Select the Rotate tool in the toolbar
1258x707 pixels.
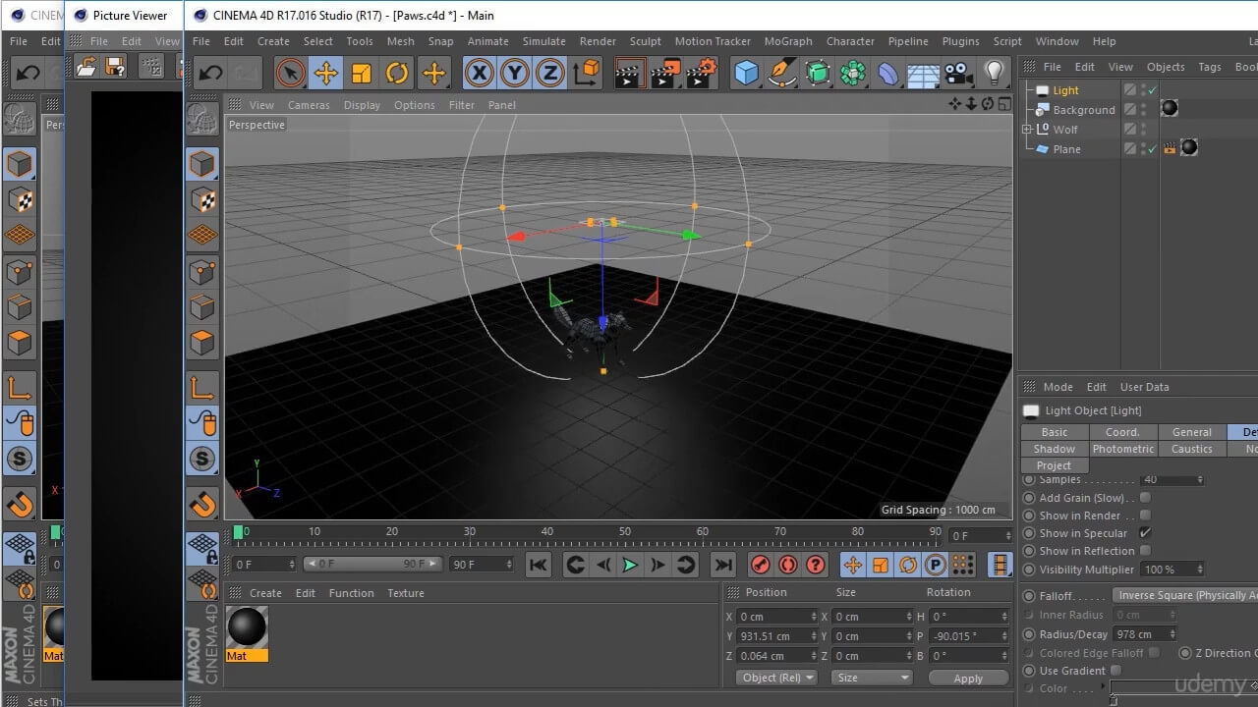(x=397, y=73)
